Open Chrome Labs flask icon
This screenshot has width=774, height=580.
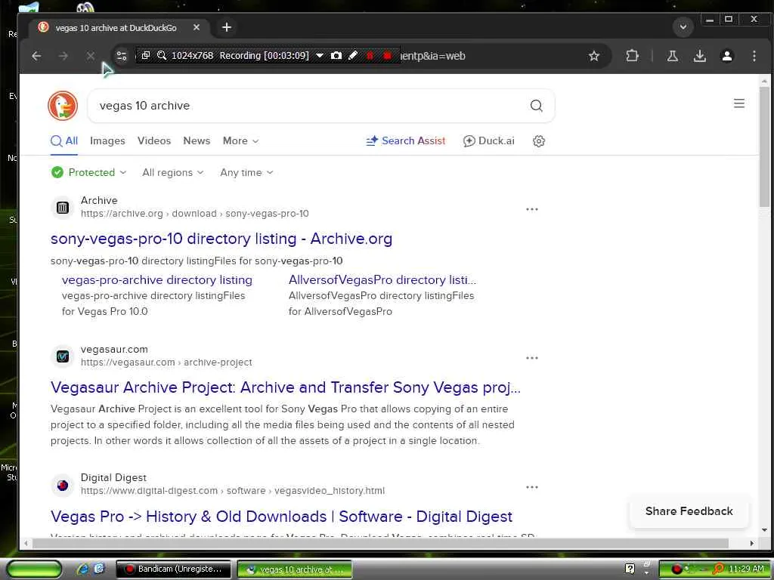(x=672, y=56)
